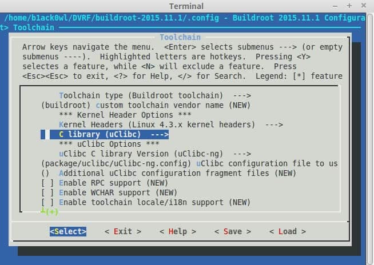Open Kernel Headers submenu
Screen dimensions: 374x265
171,125
